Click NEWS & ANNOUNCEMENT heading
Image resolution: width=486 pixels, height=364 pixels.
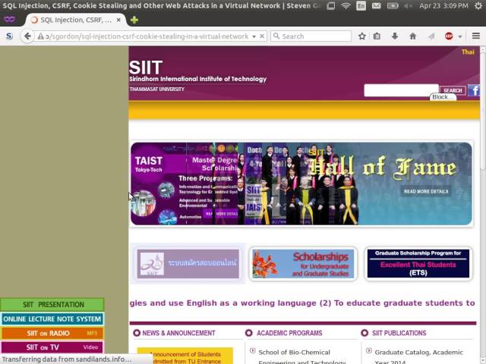[x=178, y=333]
